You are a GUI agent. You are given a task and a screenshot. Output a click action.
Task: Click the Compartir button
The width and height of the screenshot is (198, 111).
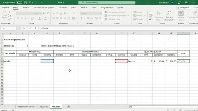[183, 7]
